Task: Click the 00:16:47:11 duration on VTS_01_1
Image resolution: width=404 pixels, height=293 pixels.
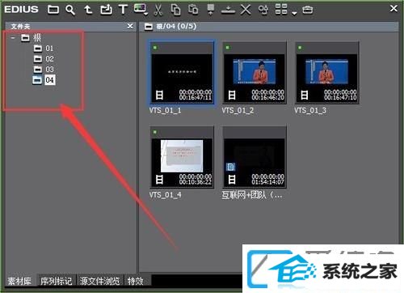Action: [196, 97]
